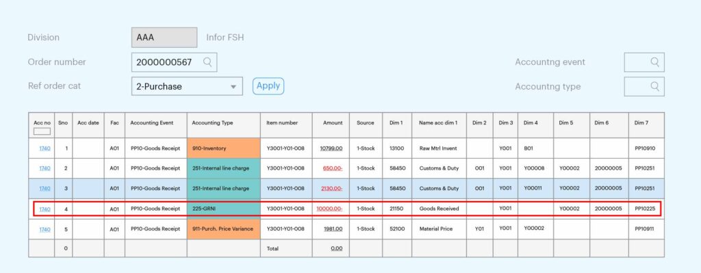Click the Acc no filter box in header

42,131
